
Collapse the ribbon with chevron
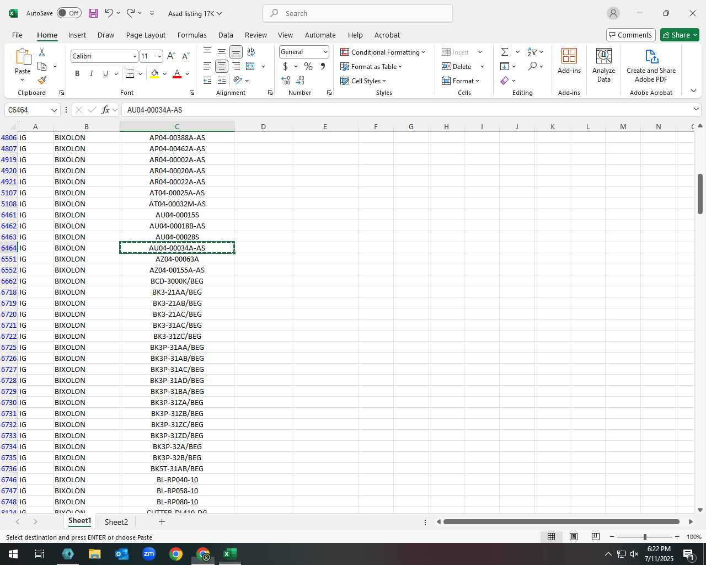point(693,90)
